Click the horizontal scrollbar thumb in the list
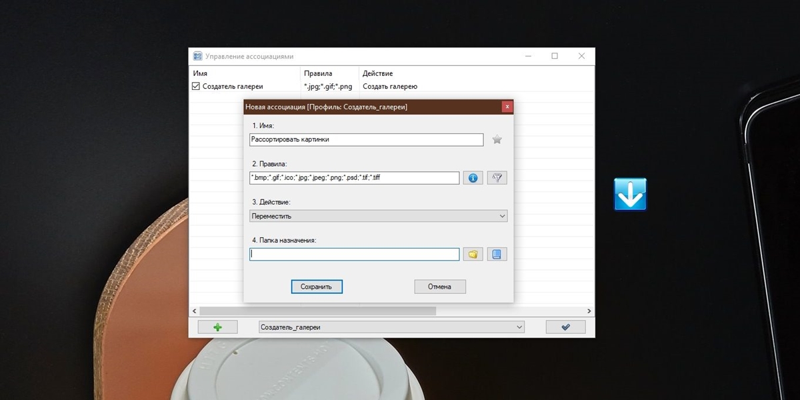This screenshot has width=800, height=400. coord(317,311)
